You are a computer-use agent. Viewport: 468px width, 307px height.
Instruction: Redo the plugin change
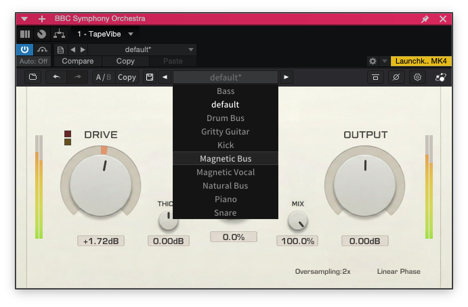click(x=77, y=77)
